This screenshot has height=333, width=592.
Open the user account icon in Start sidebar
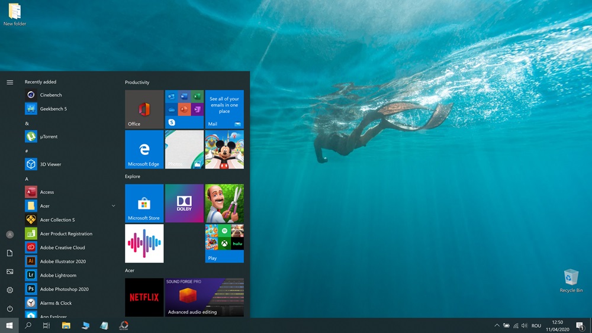[x=10, y=235]
